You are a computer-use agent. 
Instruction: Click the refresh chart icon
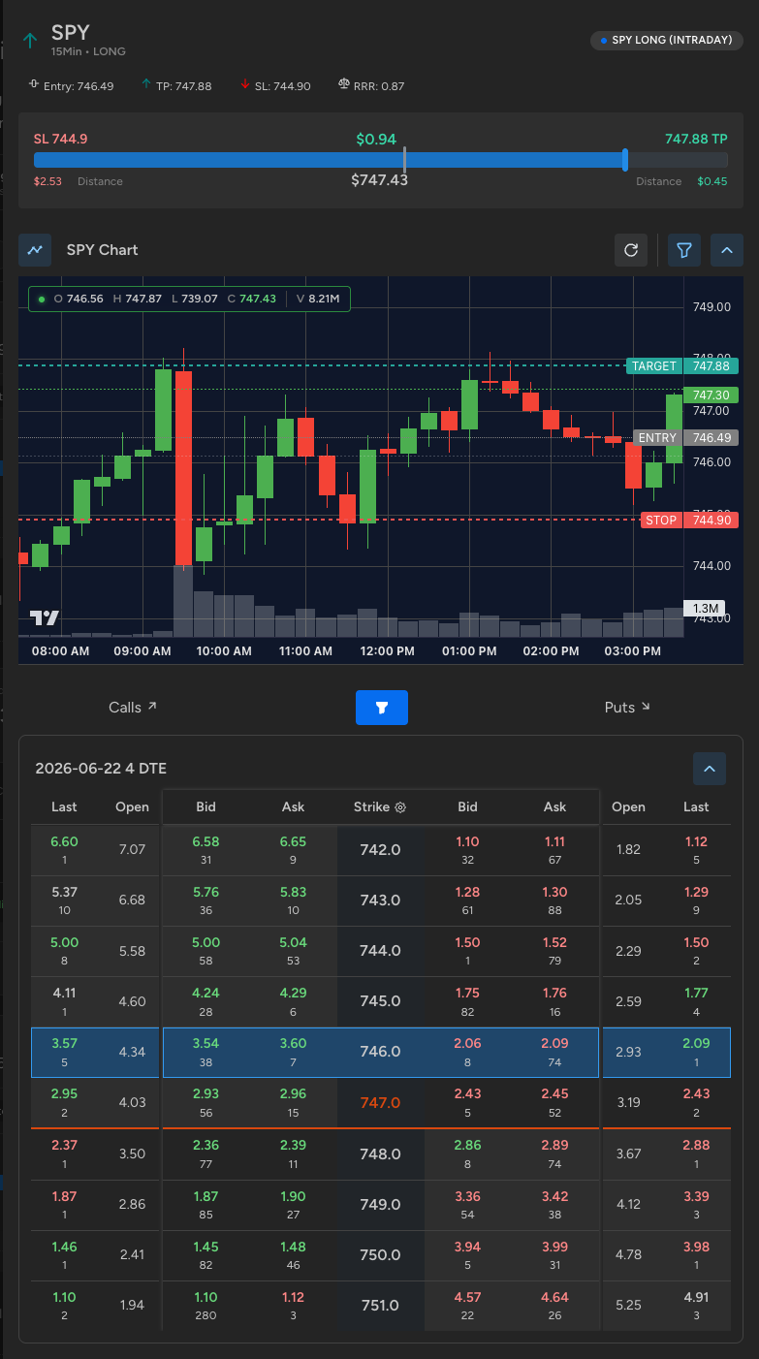[631, 250]
